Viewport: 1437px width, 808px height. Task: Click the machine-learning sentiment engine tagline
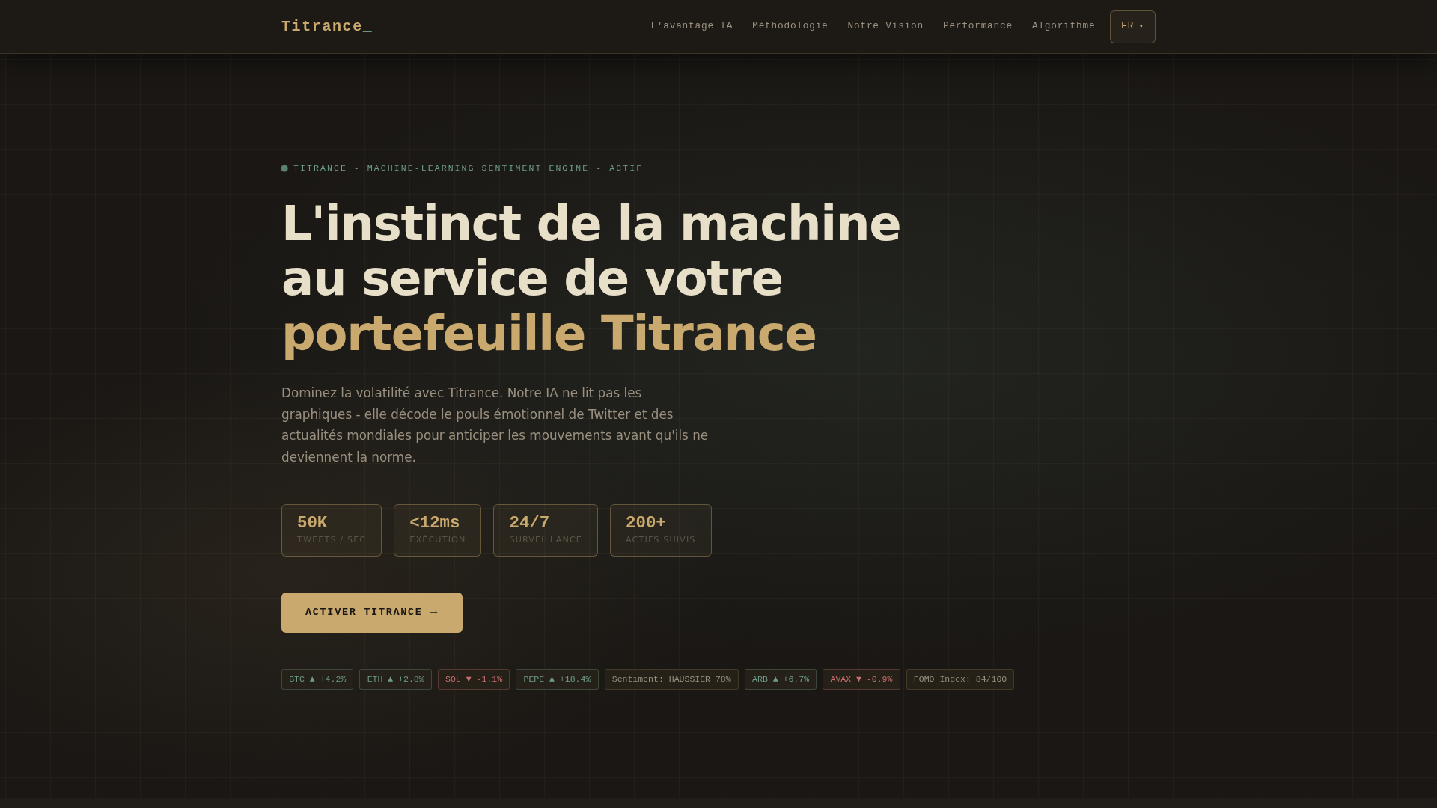468,168
